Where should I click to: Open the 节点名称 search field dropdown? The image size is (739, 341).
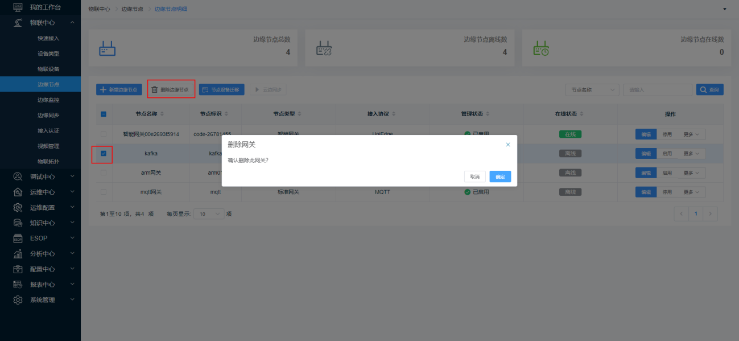[x=592, y=89]
